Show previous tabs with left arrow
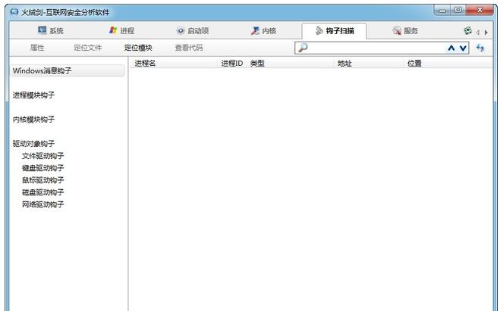Screen dimensions: 500x311 pos(478,32)
